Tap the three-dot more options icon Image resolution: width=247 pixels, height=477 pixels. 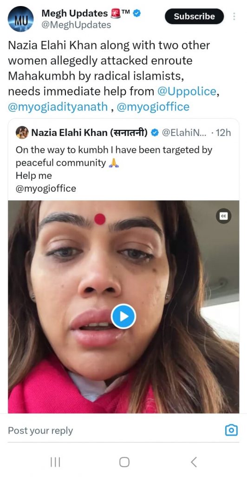(234, 16)
